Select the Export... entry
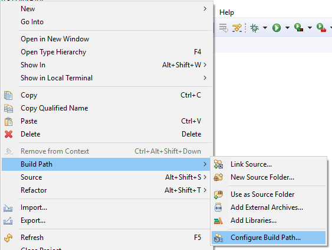 pyautogui.click(x=106, y=220)
